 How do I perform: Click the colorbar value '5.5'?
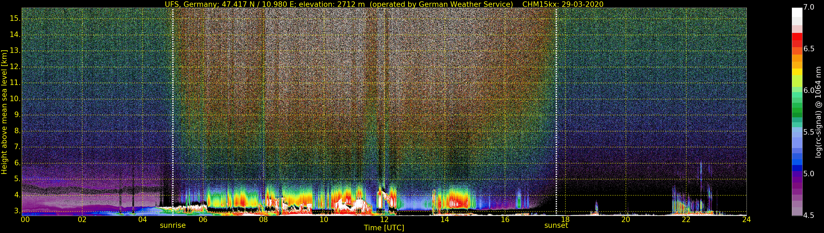809,132
